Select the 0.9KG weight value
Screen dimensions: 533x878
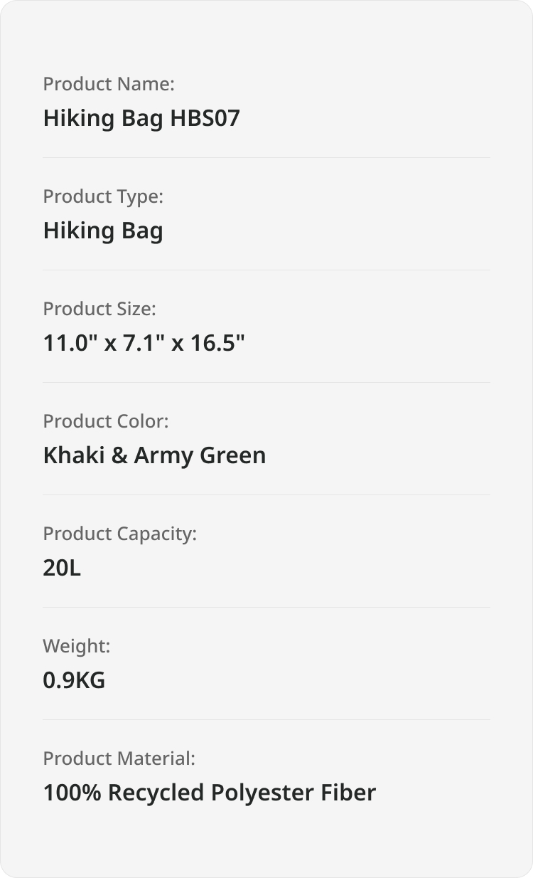(x=74, y=680)
